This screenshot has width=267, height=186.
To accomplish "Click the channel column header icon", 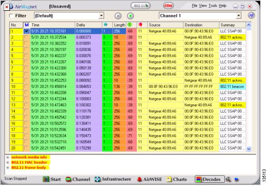I will [106, 25].
